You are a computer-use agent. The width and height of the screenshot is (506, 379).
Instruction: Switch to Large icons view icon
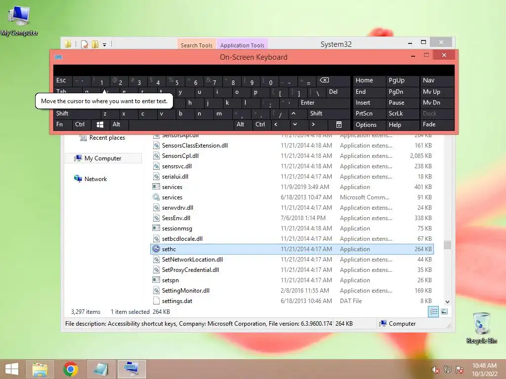pos(444,312)
